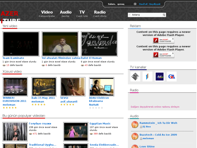Click the user icon beside meloman in Audio
The width and height of the screenshot is (197, 148).
click(141, 139)
